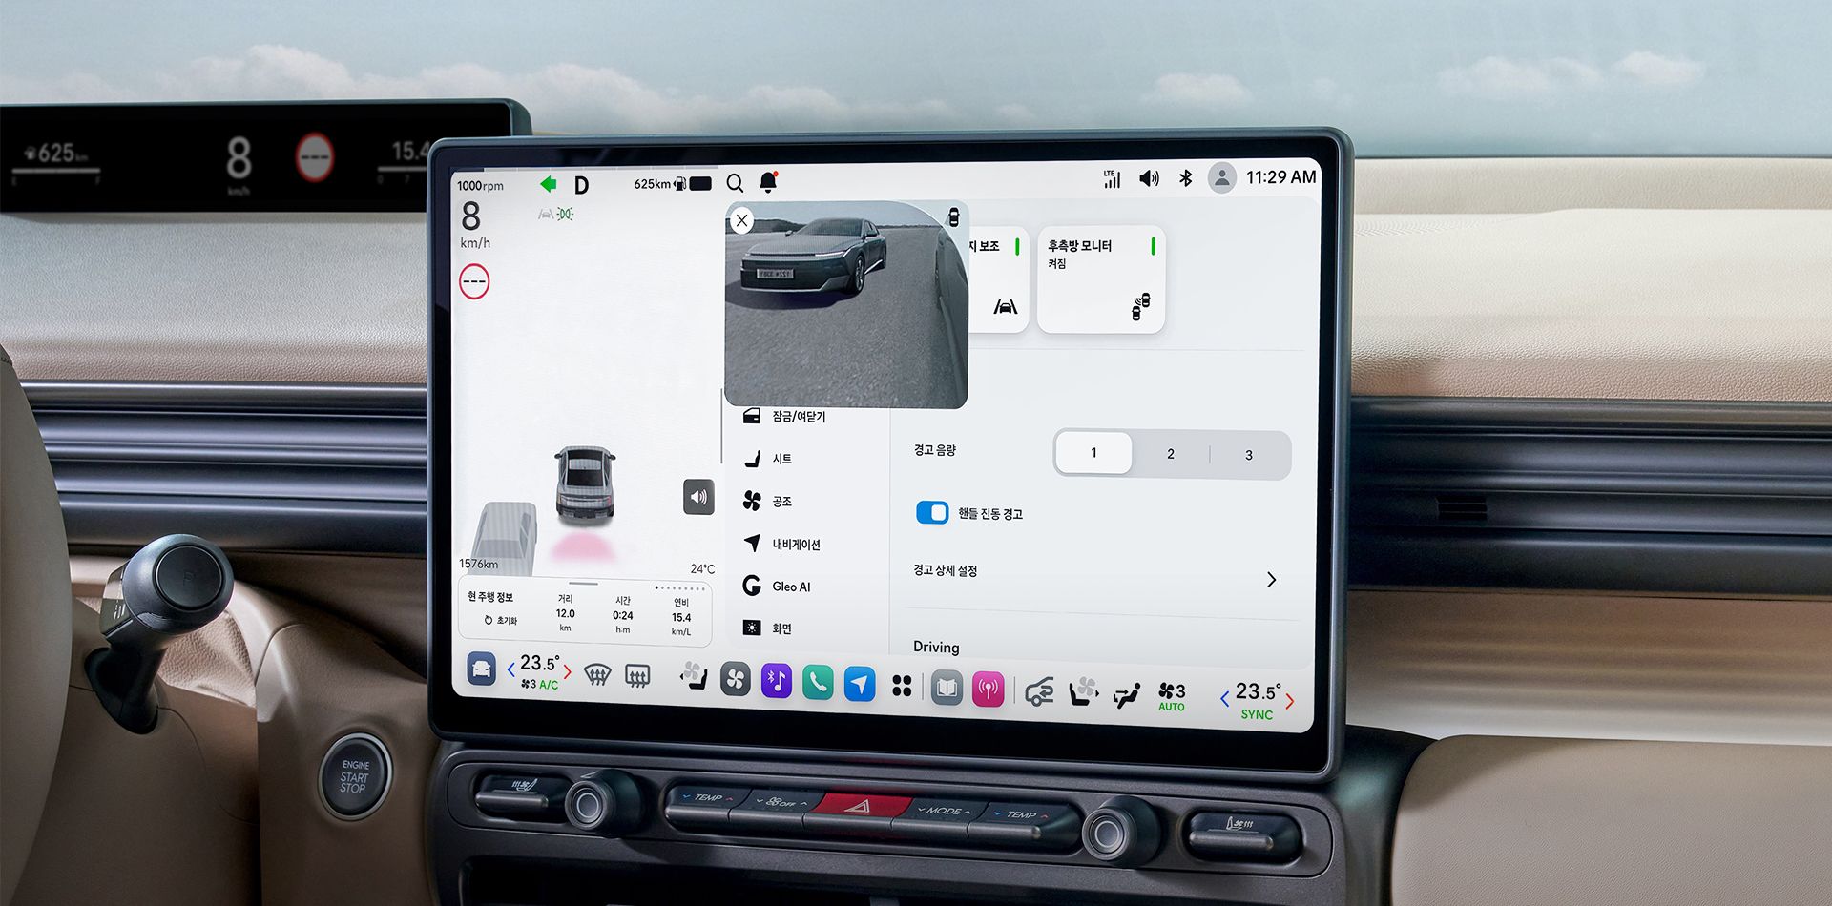The height and width of the screenshot is (906, 1832).
Task: Change the airflow direction mode icon
Action: 1127,696
